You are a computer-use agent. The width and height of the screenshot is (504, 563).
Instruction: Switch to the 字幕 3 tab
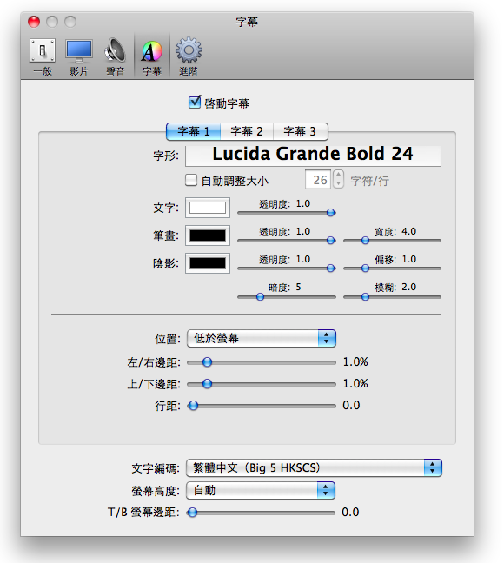pos(301,131)
